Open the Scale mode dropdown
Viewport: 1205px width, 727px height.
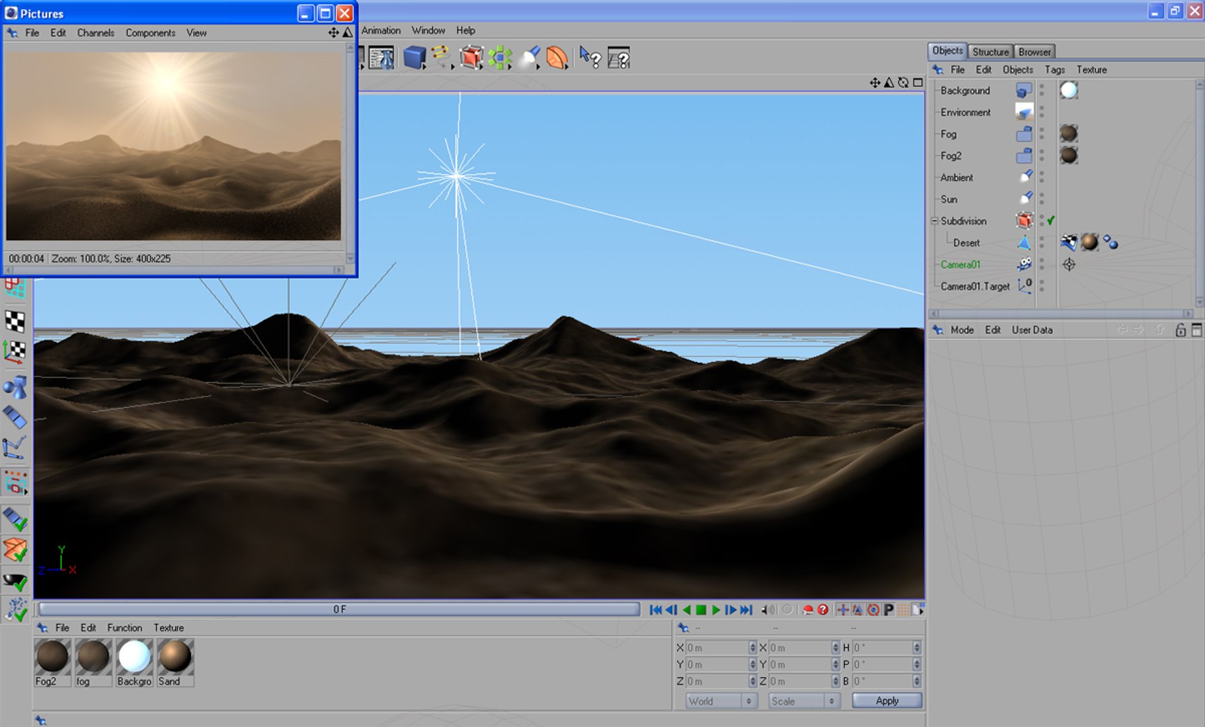coord(804,701)
